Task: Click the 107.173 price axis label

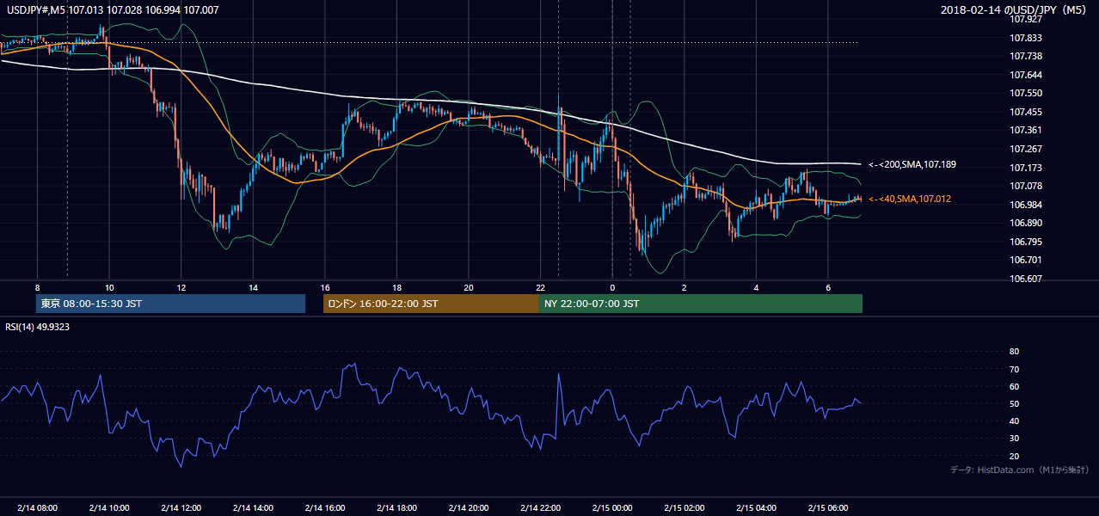Action: pyautogui.click(x=1025, y=168)
